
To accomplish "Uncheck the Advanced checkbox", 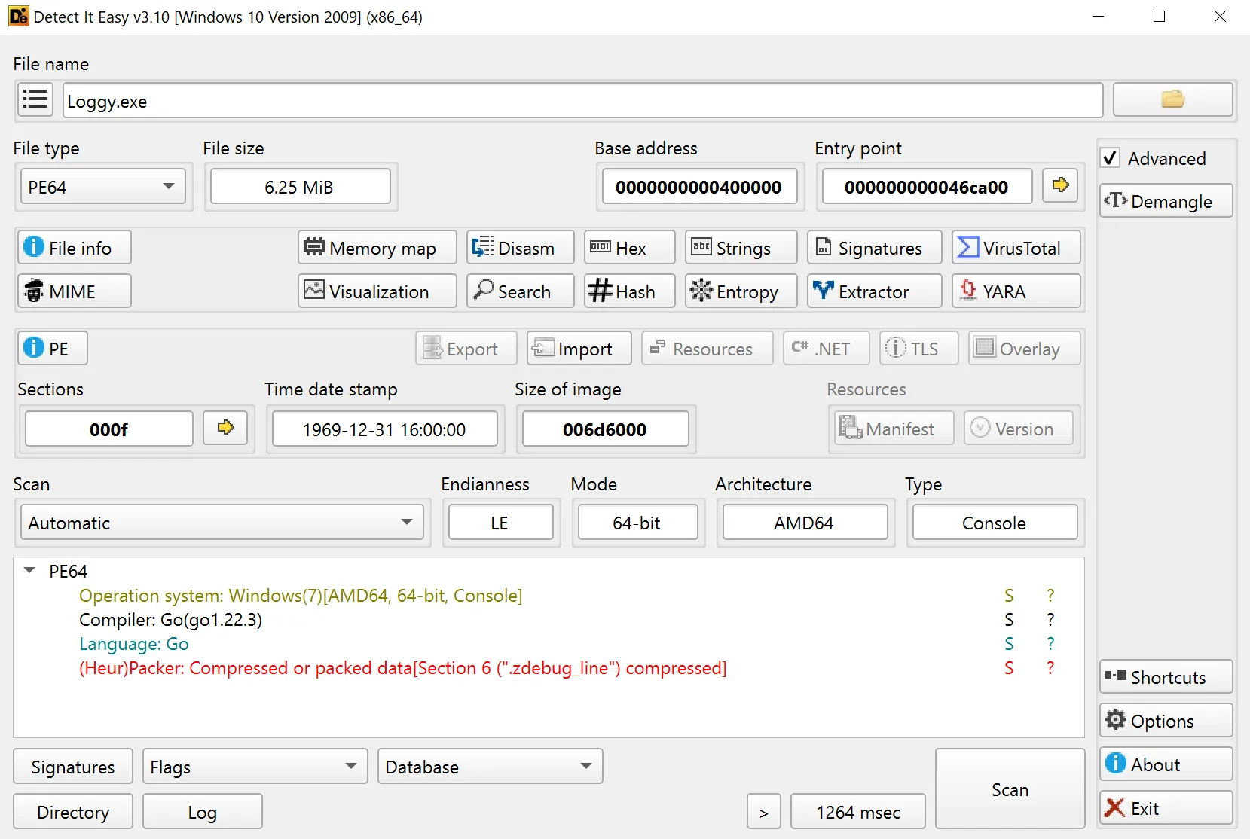I will [x=1110, y=158].
